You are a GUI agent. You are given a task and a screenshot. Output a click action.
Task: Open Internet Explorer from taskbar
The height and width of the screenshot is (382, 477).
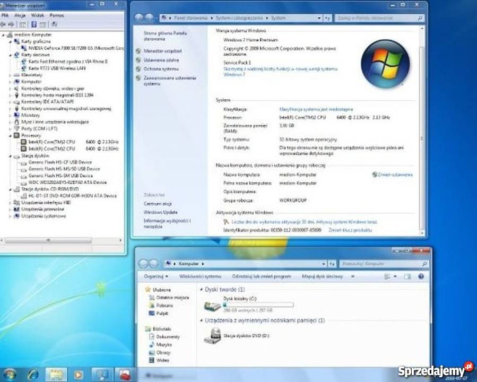point(33,375)
